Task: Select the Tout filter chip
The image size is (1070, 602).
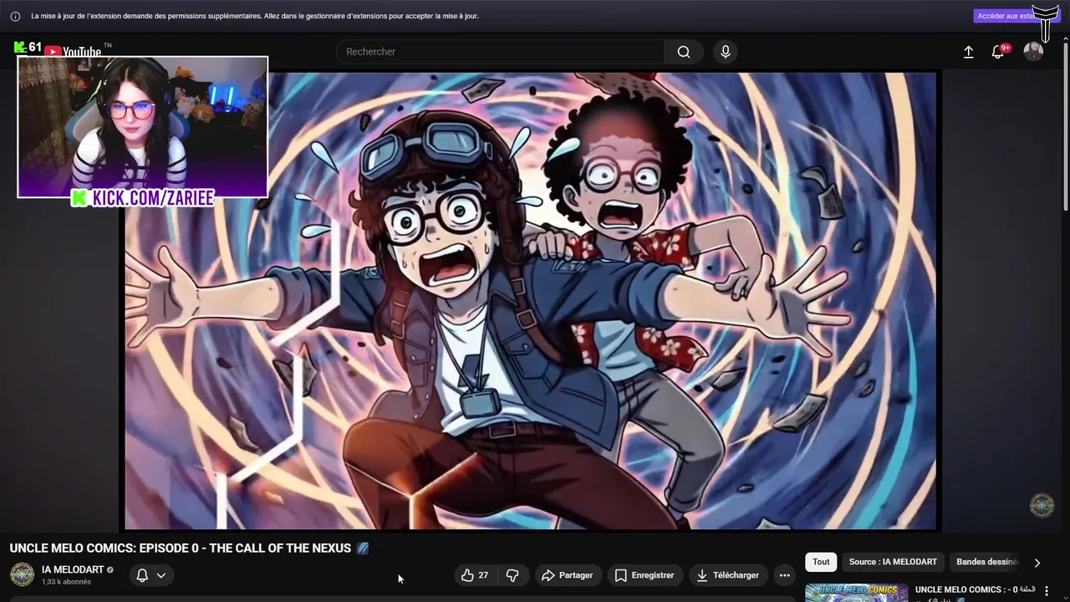Action: 821,562
